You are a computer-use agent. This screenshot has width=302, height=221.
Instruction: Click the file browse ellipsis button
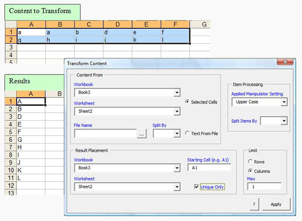[x=141, y=134]
